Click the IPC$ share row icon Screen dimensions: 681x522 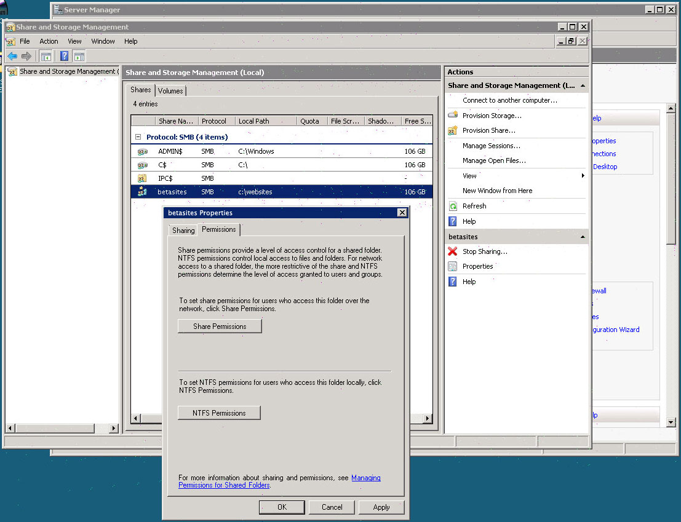point(142,178)
